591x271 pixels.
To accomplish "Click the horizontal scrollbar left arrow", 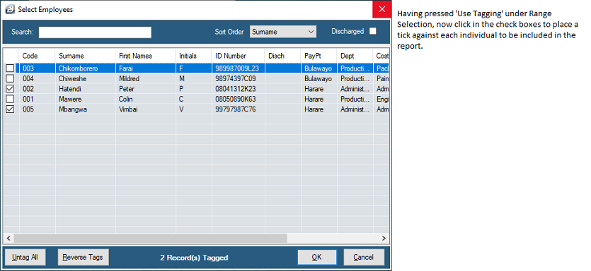I will point(8,238).
